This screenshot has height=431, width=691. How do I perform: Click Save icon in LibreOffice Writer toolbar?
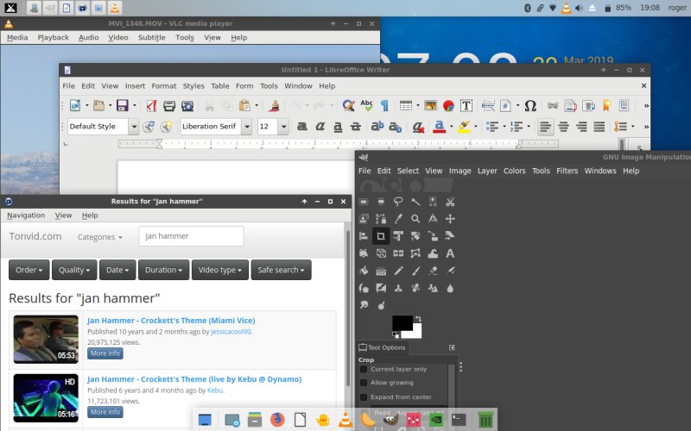click(x=122, y=105)
